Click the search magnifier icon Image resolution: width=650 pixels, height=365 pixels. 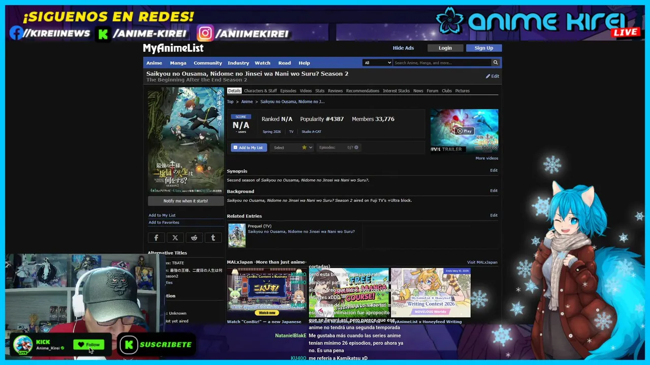(495, 63)
